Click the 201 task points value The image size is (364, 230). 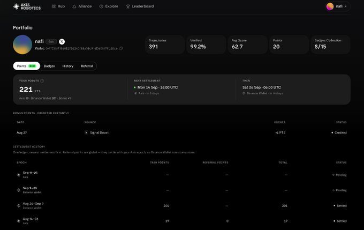(166, 205)
